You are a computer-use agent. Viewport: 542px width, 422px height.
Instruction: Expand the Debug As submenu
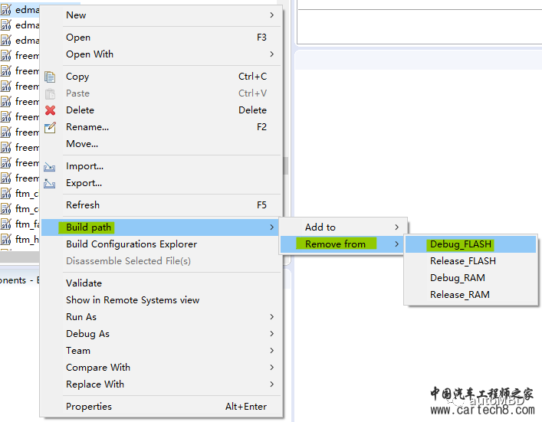pyautogui.click(x=162, y=334)
